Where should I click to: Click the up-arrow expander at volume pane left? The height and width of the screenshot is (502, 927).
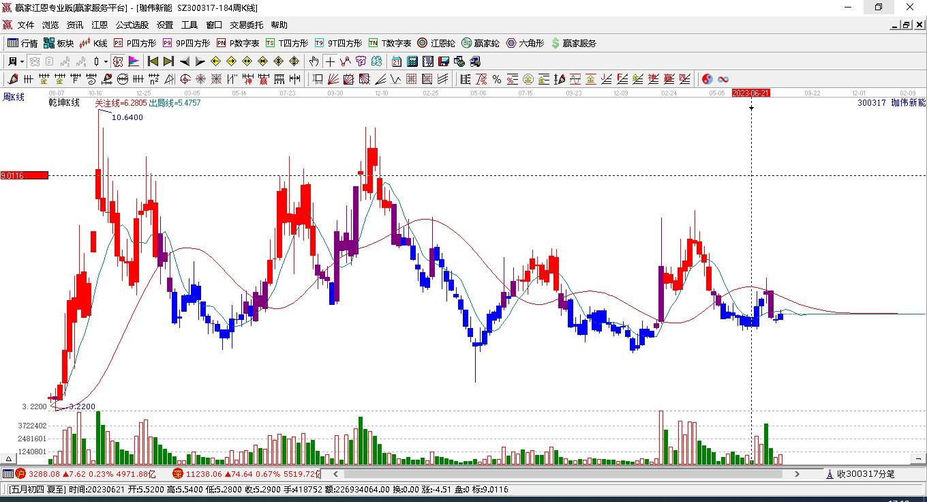pyautogui.click(x=10, y=459)
